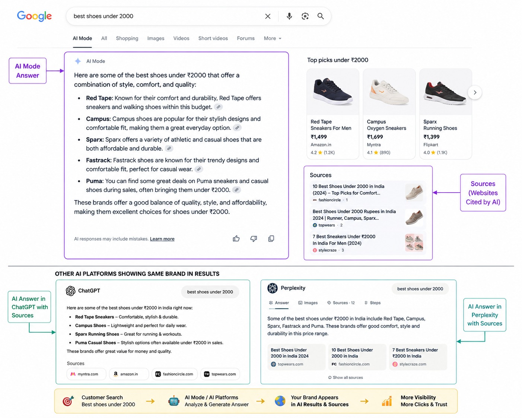Click the stylecraze favicon in Google Sources
Viewport: 522px width, 418px height.
click(x=315, y=250)
